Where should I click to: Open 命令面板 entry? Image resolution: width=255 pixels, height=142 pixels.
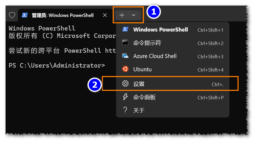tap(173, 97)
